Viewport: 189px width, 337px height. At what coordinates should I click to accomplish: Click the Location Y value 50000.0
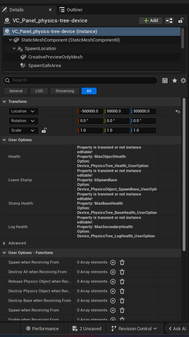[117, 111]
